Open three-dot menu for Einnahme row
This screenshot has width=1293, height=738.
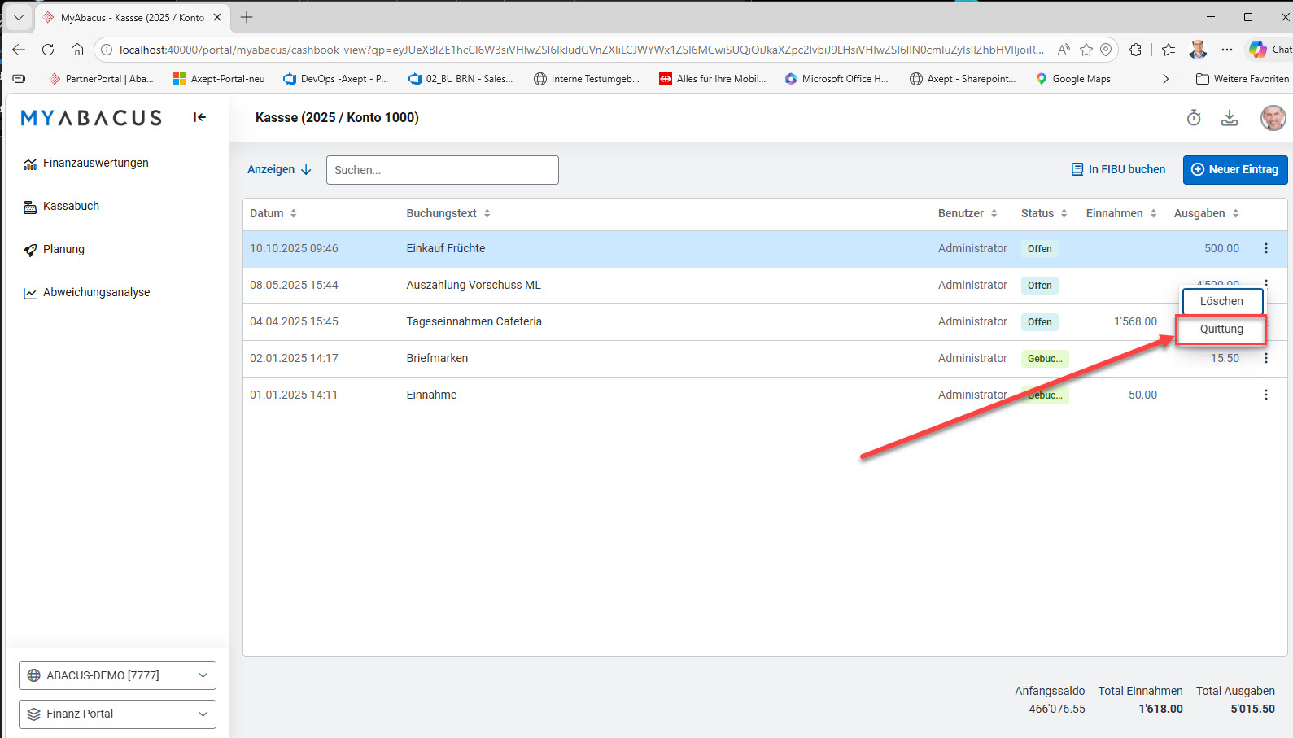[x=1265, y=395]
